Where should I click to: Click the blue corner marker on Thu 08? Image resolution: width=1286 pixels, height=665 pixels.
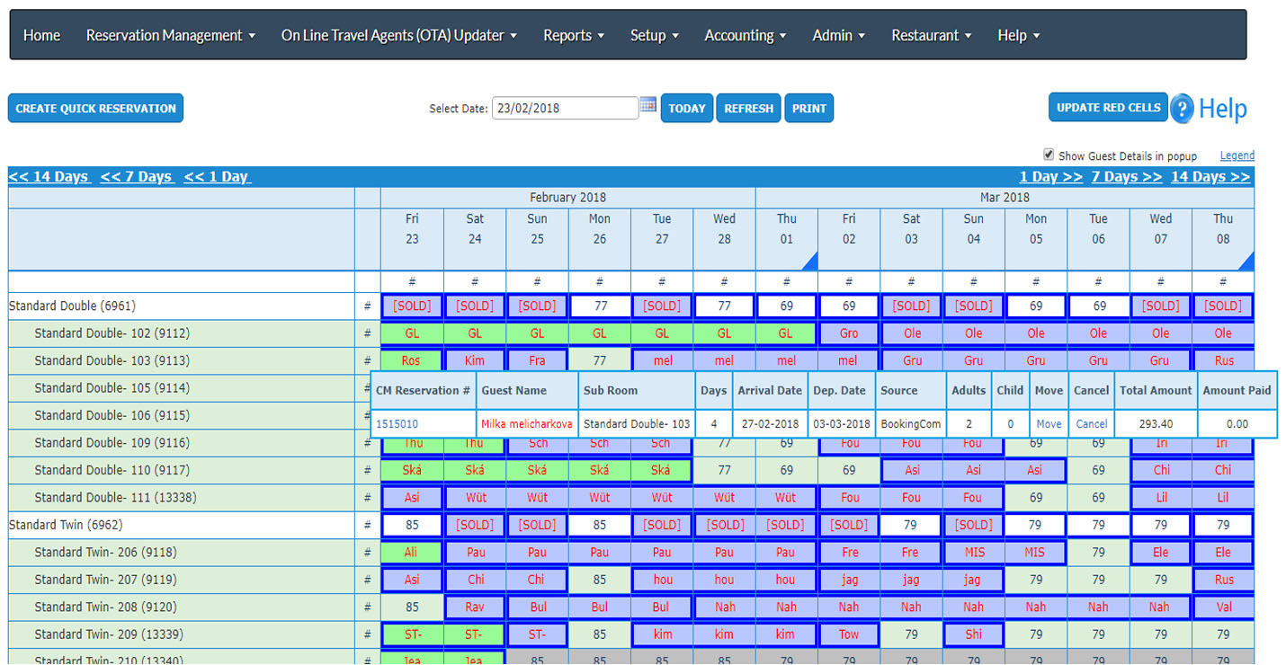[1246, 262]
